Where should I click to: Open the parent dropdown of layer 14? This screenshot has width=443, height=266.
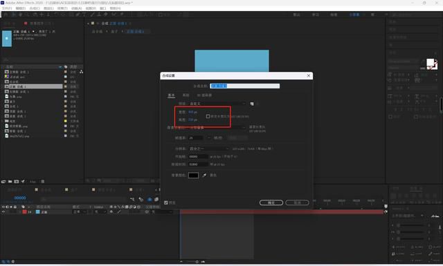[162, 212]
